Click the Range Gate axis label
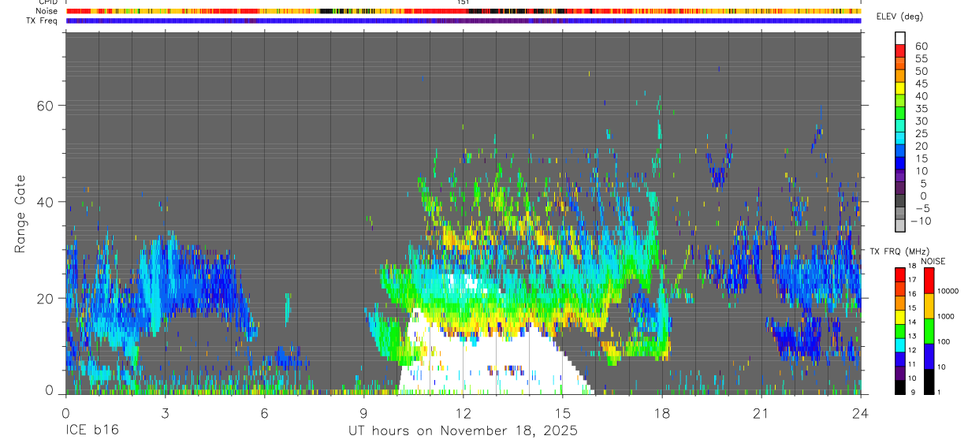968x447 pixels. coord(21,214)
